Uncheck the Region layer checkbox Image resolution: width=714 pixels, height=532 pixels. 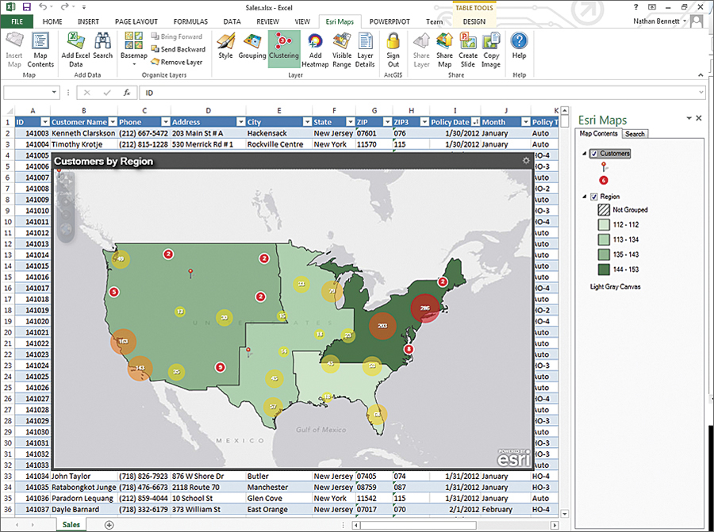coord(593,197)
